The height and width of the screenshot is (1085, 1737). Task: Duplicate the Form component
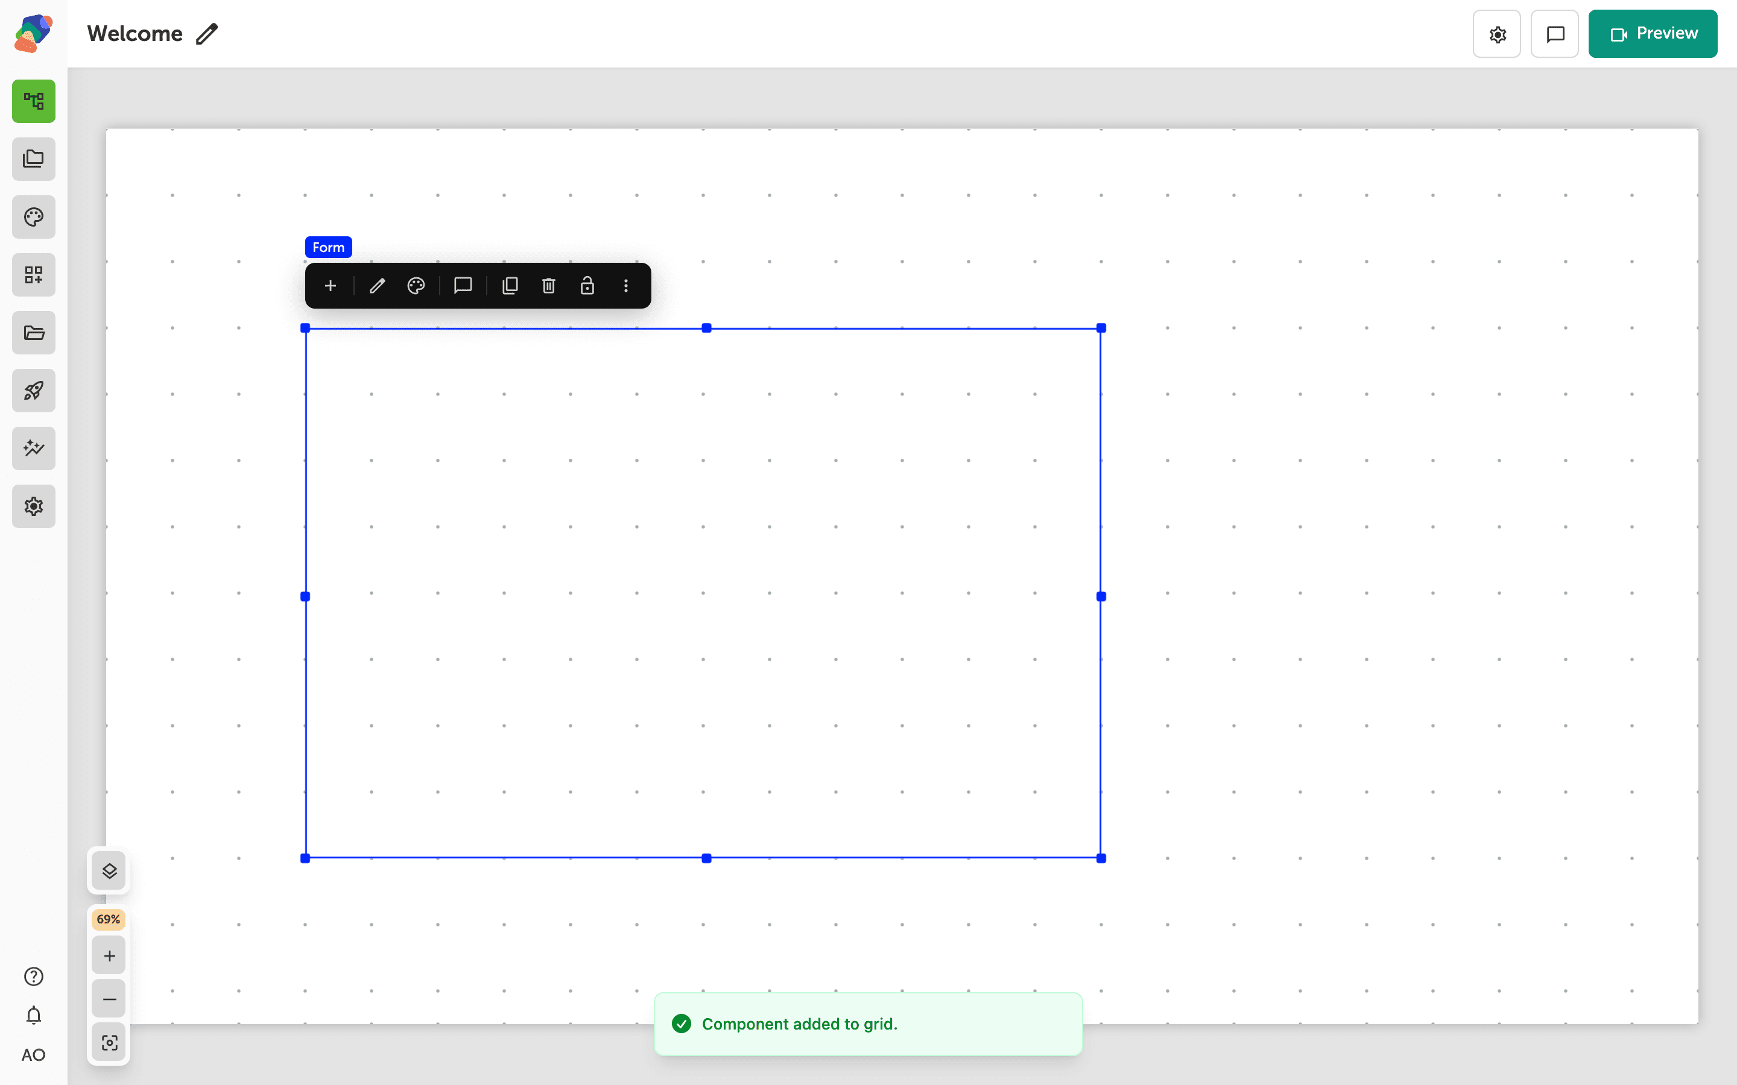(510, 286)
